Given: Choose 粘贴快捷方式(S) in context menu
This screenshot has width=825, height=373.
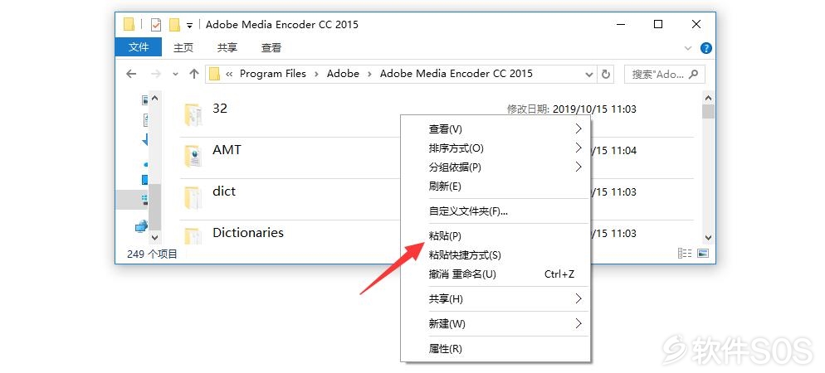Looking at the screenshot, I should point(495,255).
